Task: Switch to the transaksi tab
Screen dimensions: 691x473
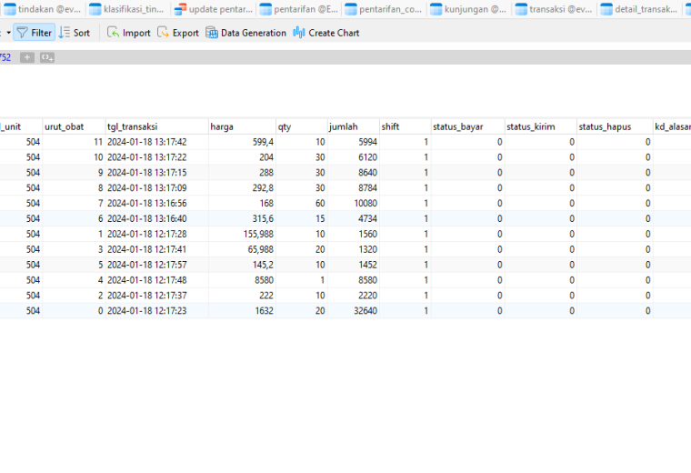Action: coord(554,9)
